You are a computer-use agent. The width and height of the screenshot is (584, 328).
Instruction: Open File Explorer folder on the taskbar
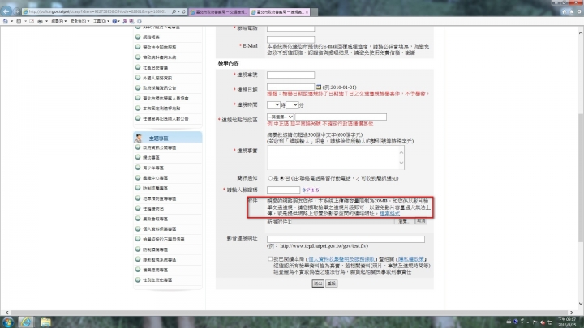[x=45, y=322]
